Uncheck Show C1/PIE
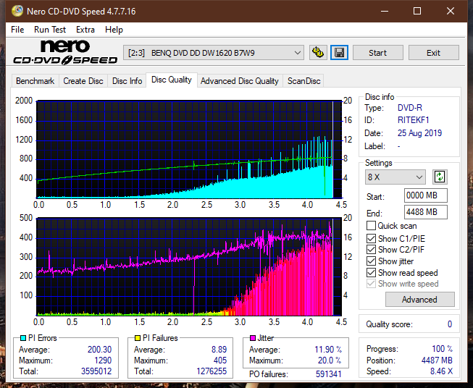The height and width of the screenshot is (388, 473). [x=371, y=238]
